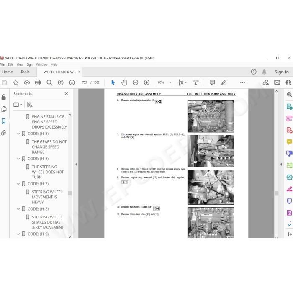Zoom in with plus button

(x=146, y=82)
